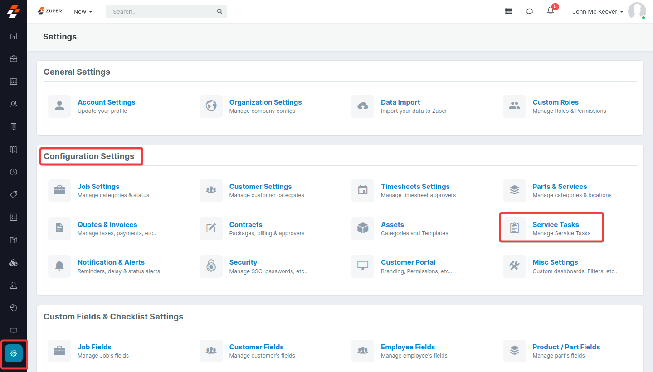The width and height of the screenshot is (653, 372).
Task: Expand the New dropdown menu
Action: pos(83,11)
